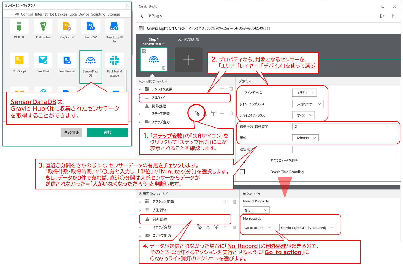Select the SensorDataDB component in library
Image resolution: width=403 pixels, height=265 pixels.
click(91, 67)
